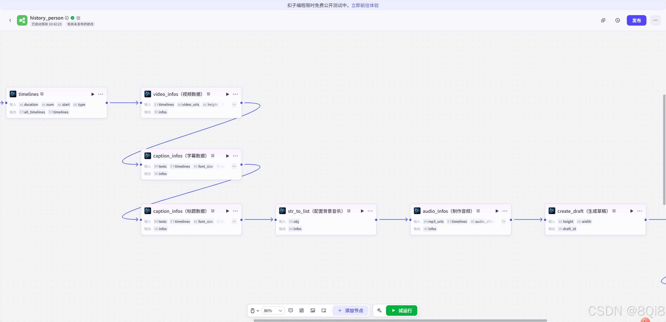Go back with the left chevron
Screen dimensions: 666x322
pos(10,20)
